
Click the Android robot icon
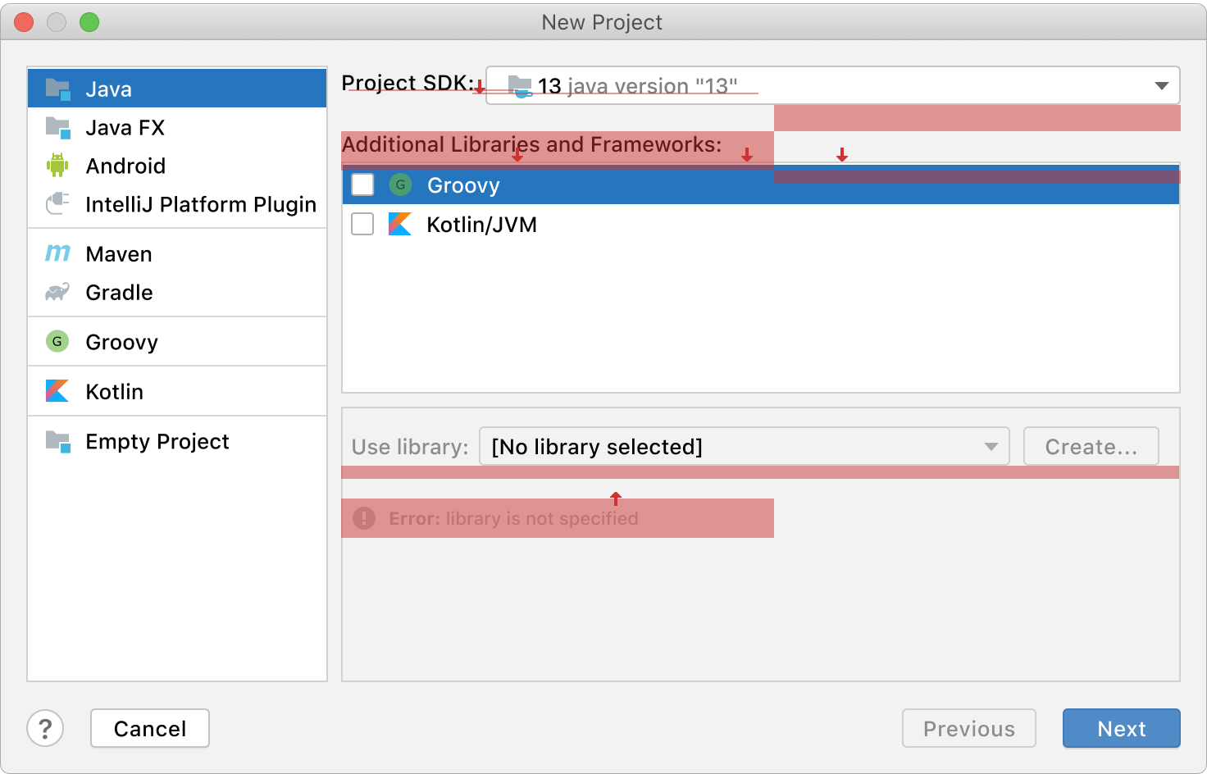(57, 166)
